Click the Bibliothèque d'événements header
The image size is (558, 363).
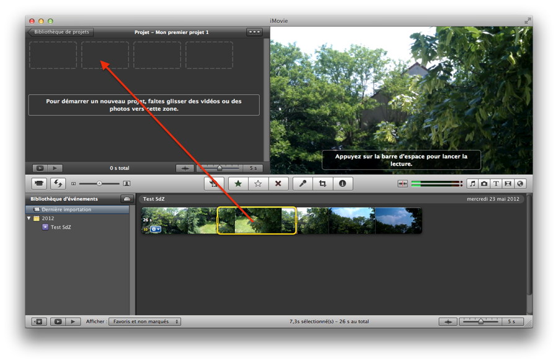coord(64,199)
